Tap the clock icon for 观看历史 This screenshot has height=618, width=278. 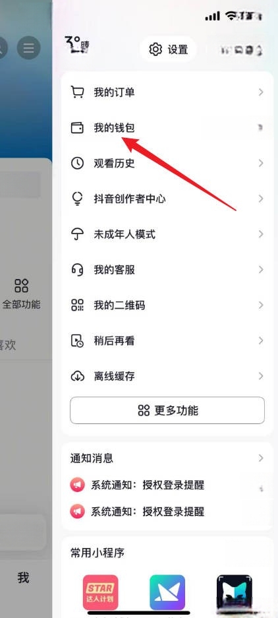click(x=77, y=163)
